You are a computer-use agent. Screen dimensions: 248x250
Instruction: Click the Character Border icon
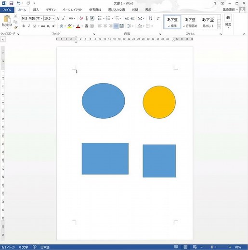(x=92, y=18)
